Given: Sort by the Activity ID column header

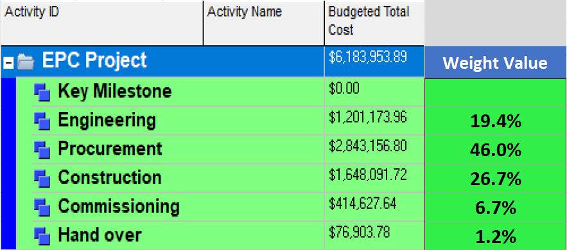Looking at the screenshot, I should point(102,22).
